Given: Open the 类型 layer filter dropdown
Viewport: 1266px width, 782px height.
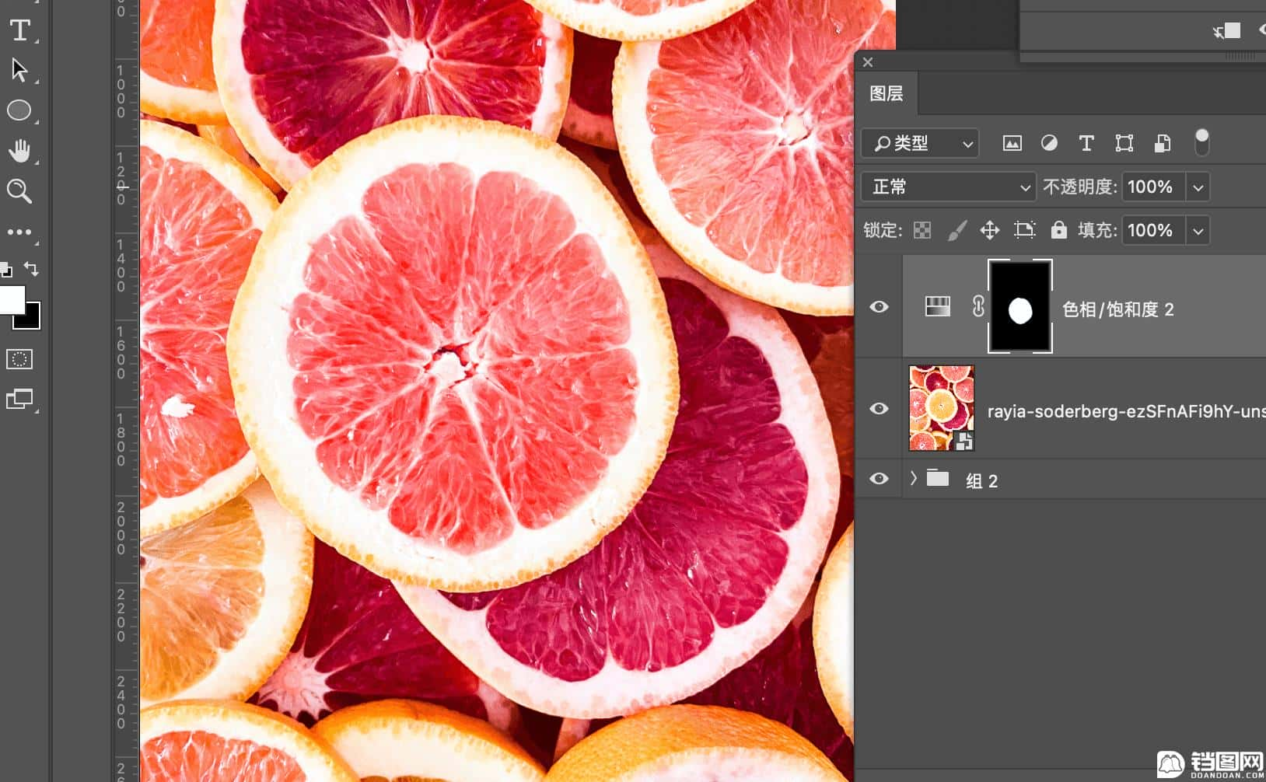Looking at the screenshot, I should click(920, 143).
